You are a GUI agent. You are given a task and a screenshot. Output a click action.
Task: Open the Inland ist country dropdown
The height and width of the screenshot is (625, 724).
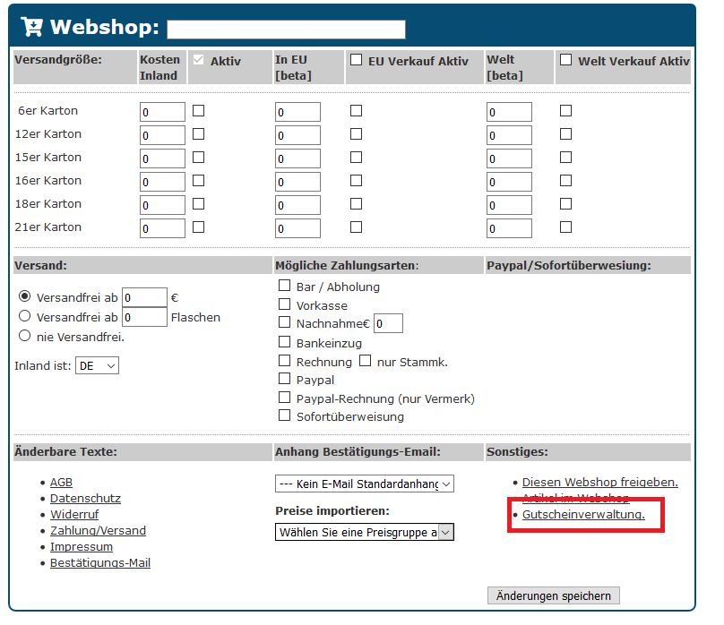pyautogui.click(x=97, y=365)
